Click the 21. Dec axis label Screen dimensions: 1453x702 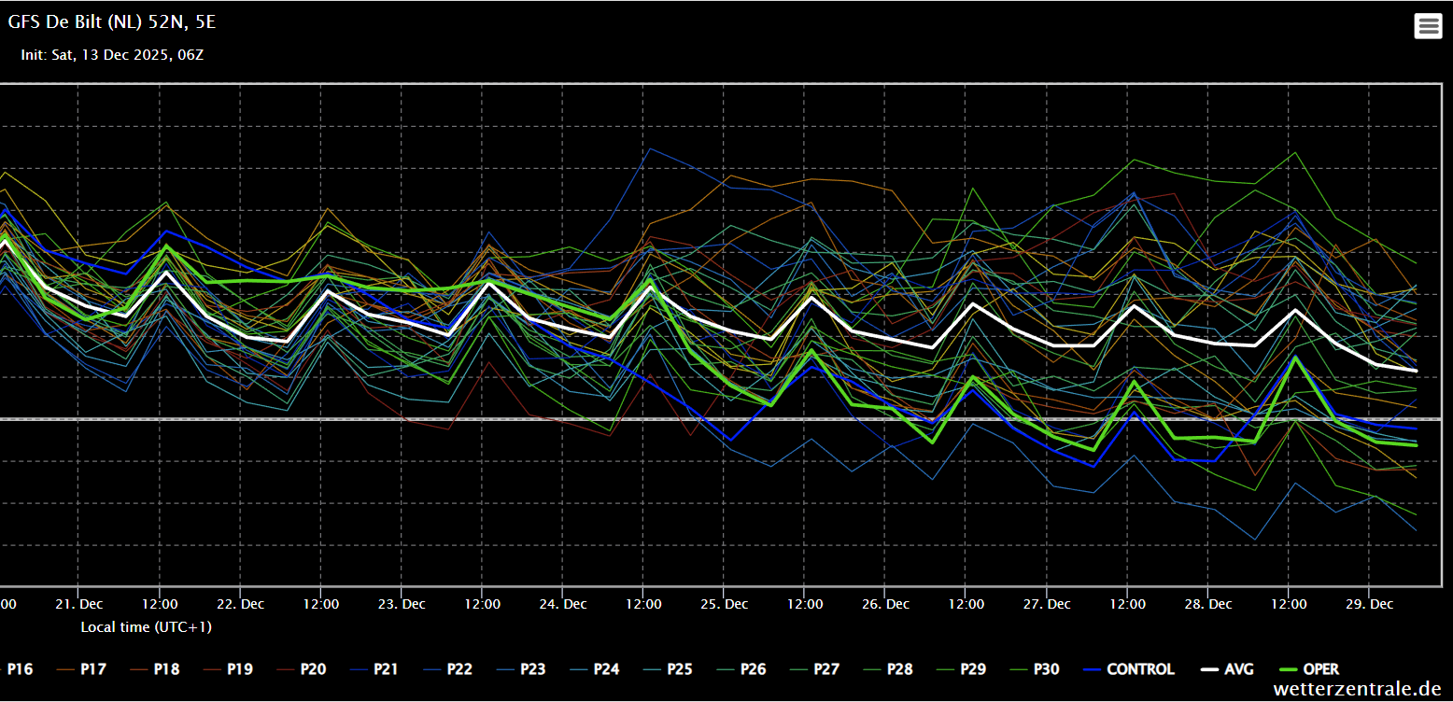tap(79, 604)
